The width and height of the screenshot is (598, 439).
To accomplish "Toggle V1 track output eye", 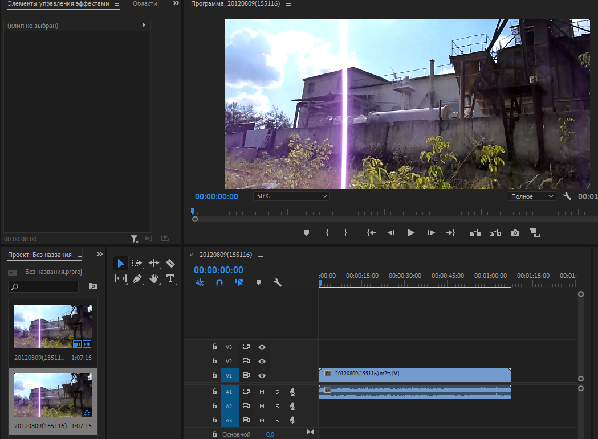I will click(x=262, y=375).
